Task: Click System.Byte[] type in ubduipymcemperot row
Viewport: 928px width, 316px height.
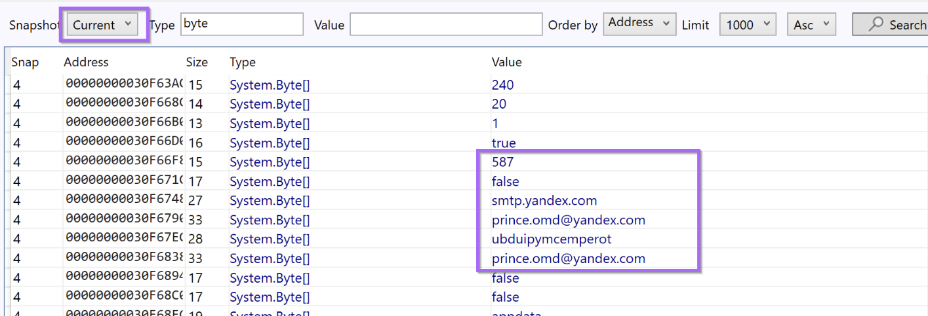Action: [x=270, y=239]
